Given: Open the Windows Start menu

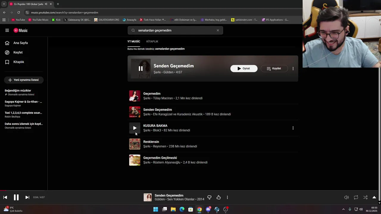Looking at the screenshot, I should [156, 209].
